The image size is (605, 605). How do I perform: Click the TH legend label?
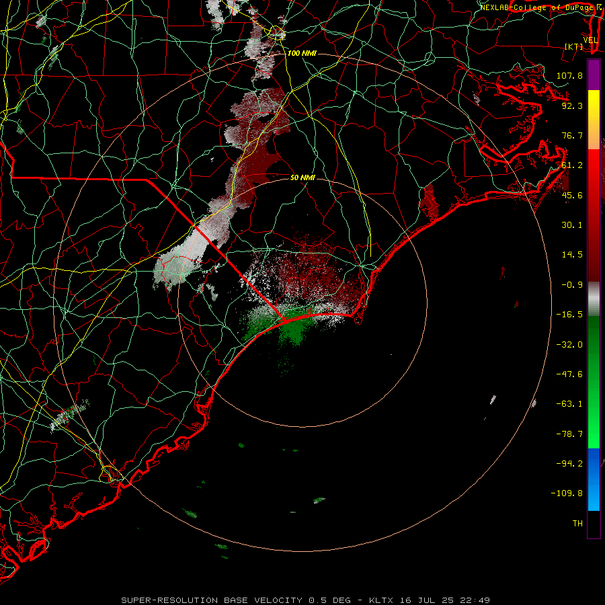point(577,524)
